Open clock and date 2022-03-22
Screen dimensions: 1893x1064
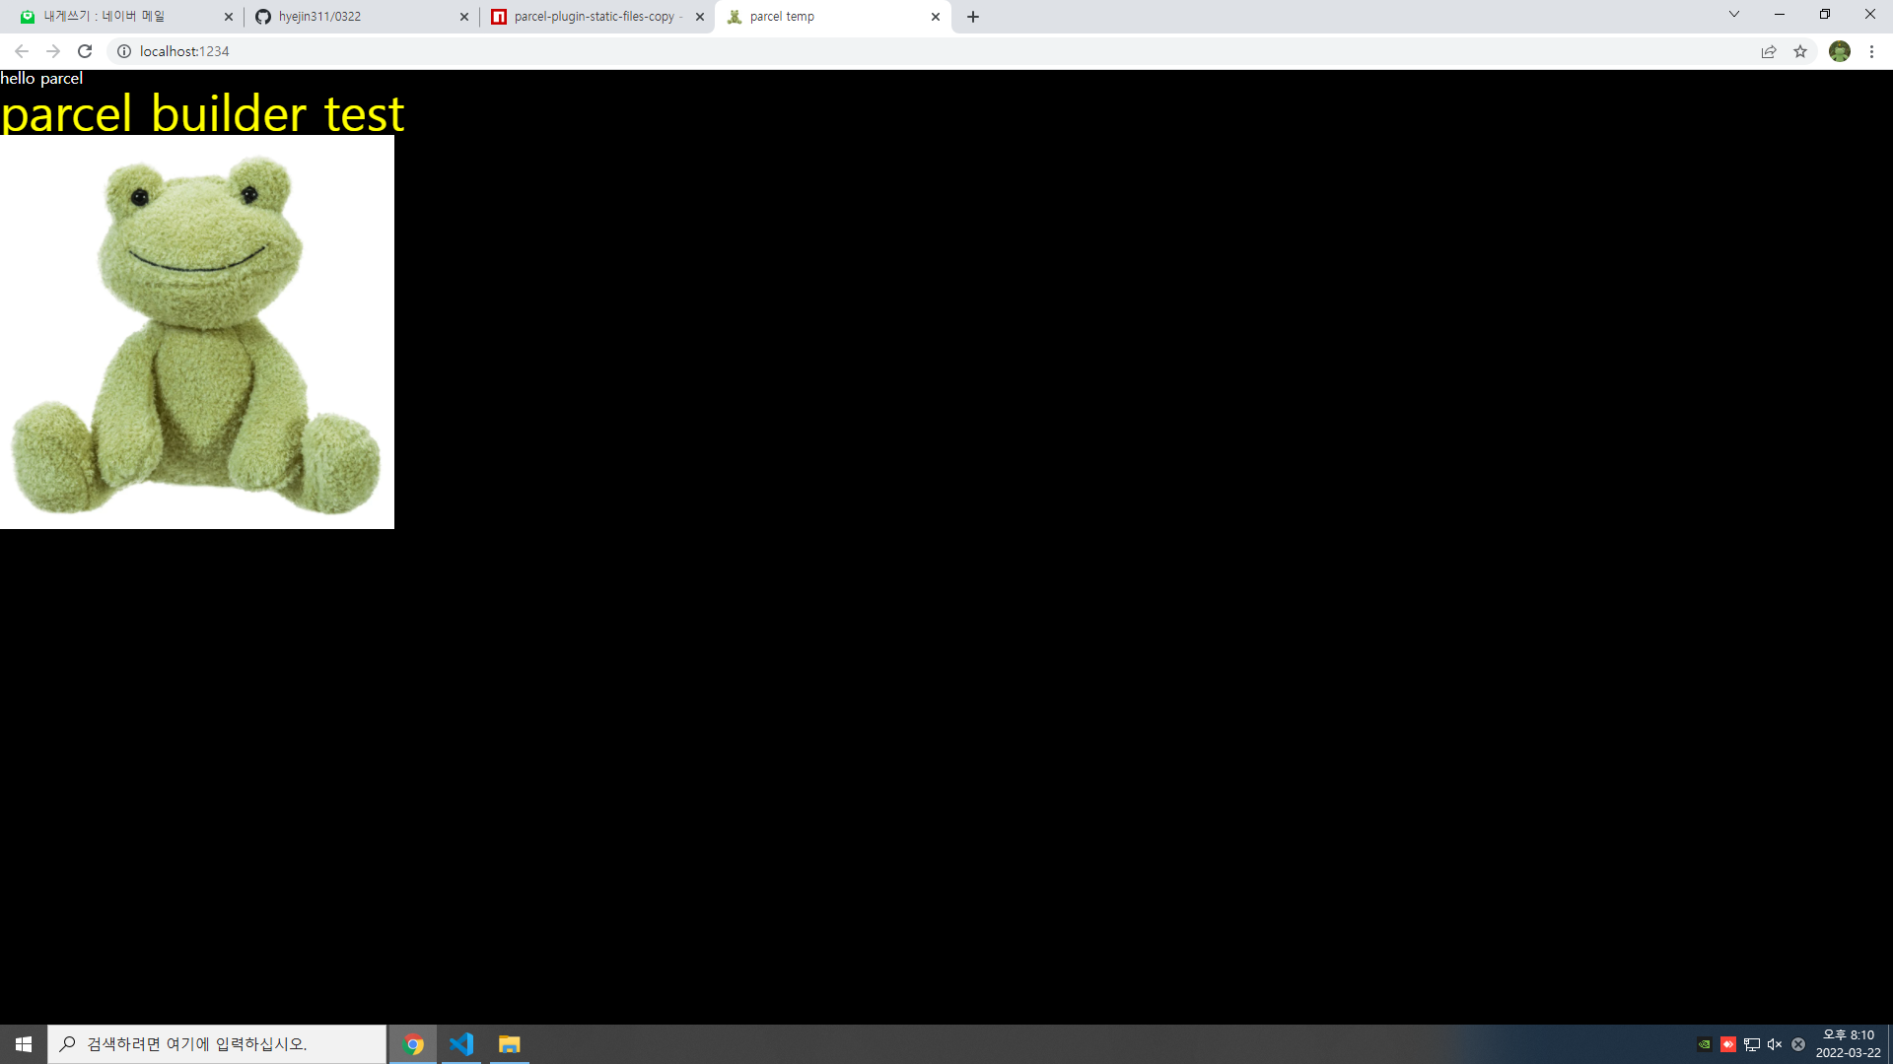click(x=1849, y=1044)
